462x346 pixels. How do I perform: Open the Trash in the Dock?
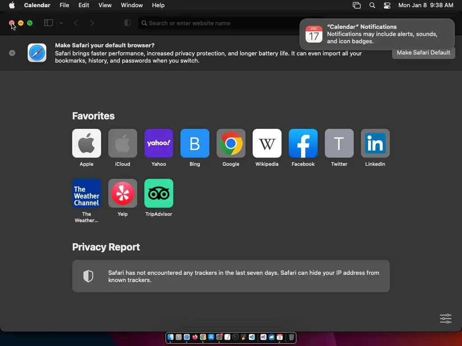click(291, 337)
